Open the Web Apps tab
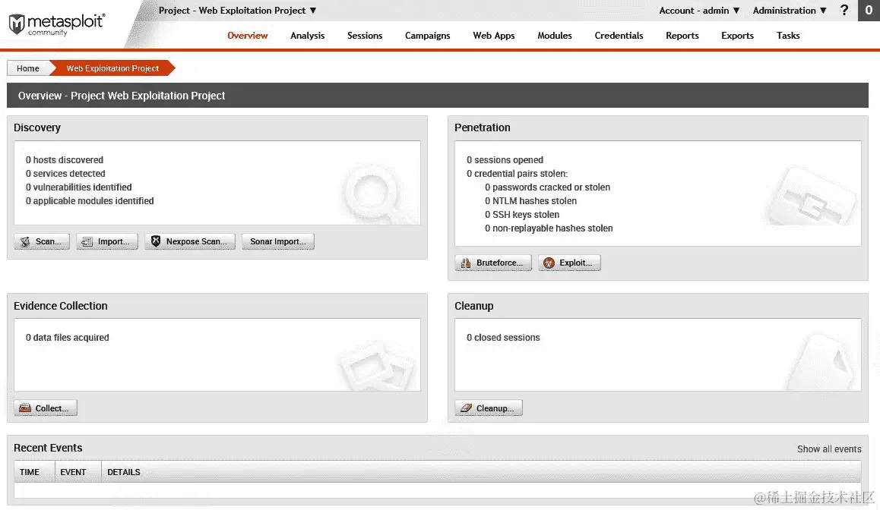The width and height of the screenshot is (880, 510). (494, 36)
